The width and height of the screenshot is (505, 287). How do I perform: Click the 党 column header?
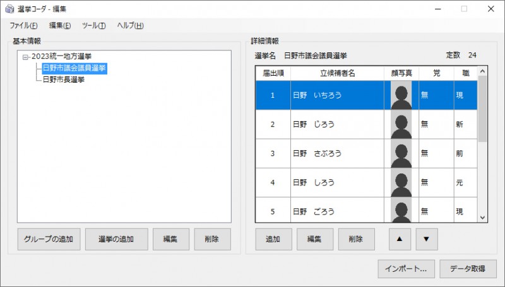pyautogui.click(x=436, y=73)
